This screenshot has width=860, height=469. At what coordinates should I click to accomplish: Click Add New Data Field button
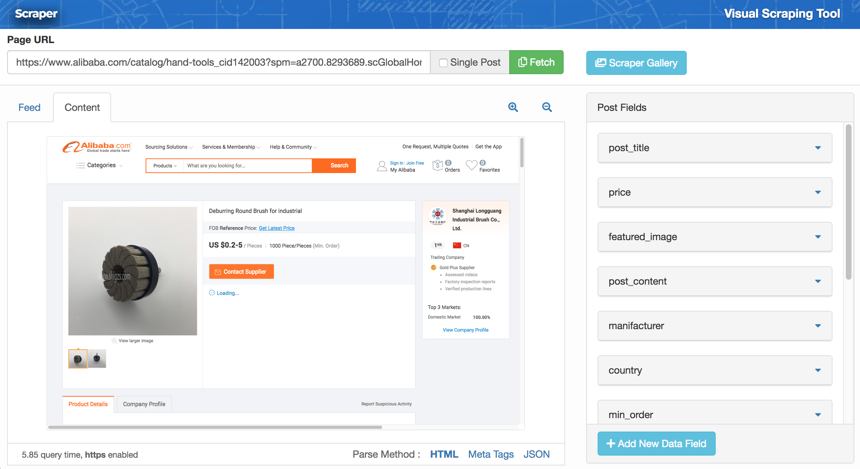pos(656,444)
